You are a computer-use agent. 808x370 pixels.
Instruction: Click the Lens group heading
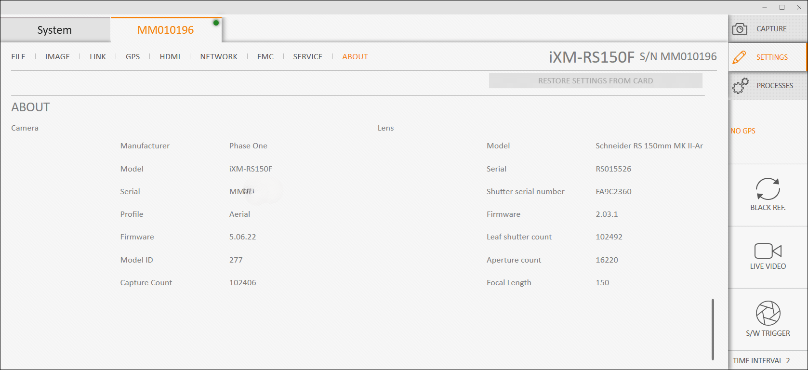point(385,128)
